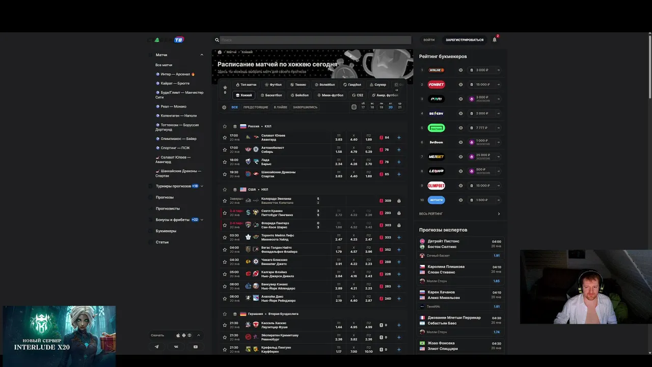Collapse Германия Вторая Бундеслига stack icon
The image size is (652, 367).
(x=235, y=314)
